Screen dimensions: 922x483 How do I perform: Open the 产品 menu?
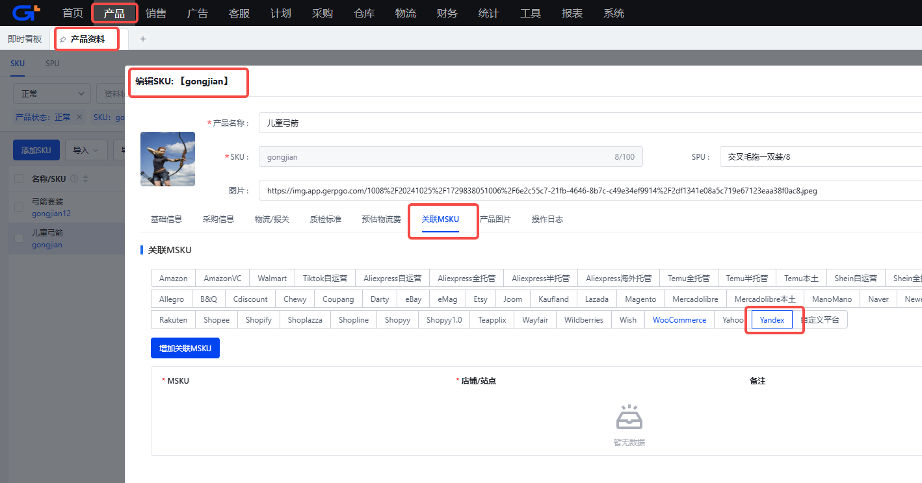pyautogui.click(x=114, y=13)
